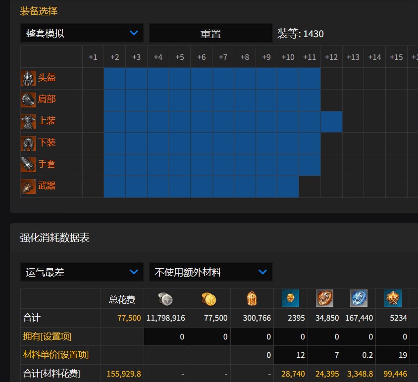
Task: Click the silver coins material icon
Action: point(166,298)
